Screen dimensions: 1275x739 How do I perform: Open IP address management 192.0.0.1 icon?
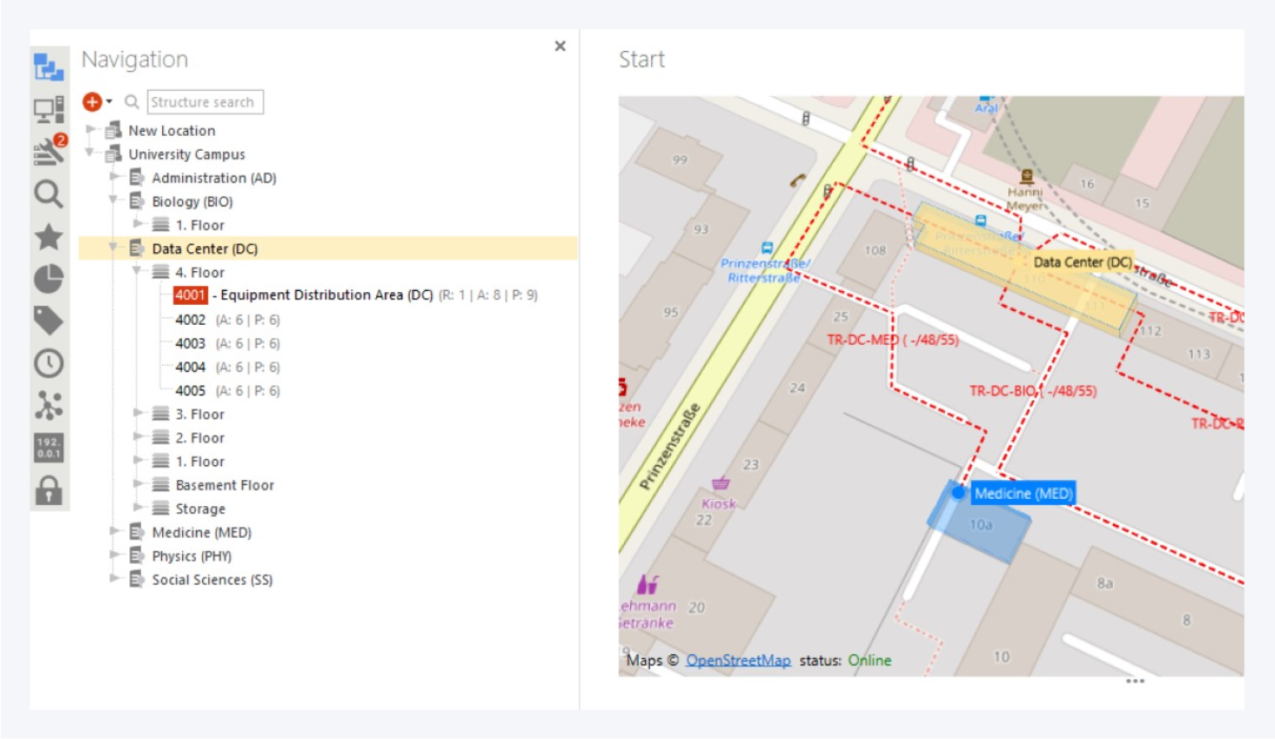(x=49, y=448)
